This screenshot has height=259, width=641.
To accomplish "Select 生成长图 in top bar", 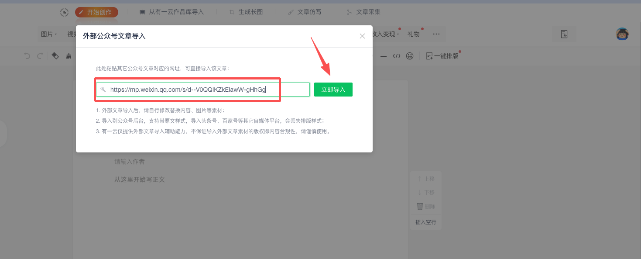I will coord(246,12).
